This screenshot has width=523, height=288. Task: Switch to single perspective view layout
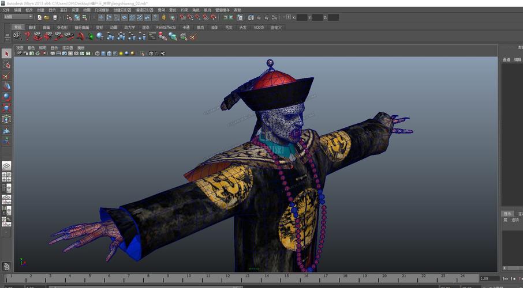pyautogui.click(x=6, y=165)
